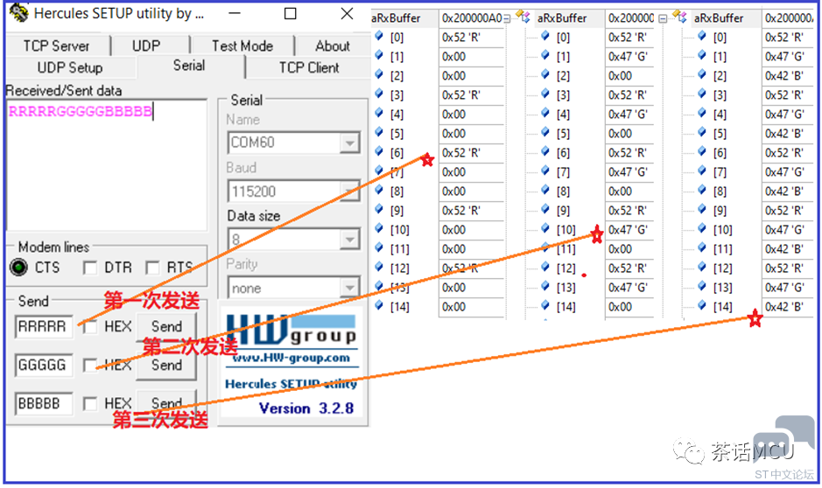Image resolution: width=822 pixels, height=488 pixels.
Task: Open the TCP Server tab
Action: click(57, 46)
